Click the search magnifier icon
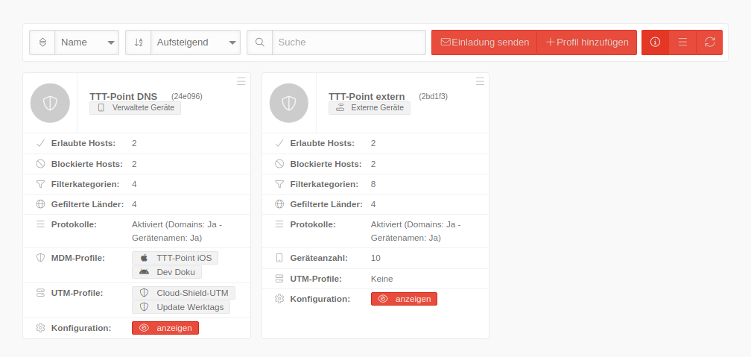The image size is (751, 357). point(259,42)
